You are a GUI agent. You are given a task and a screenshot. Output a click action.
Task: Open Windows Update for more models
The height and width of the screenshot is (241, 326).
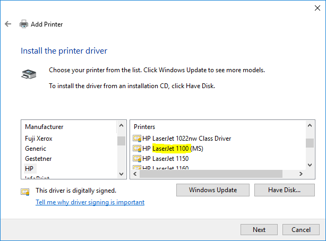(213, 190)
